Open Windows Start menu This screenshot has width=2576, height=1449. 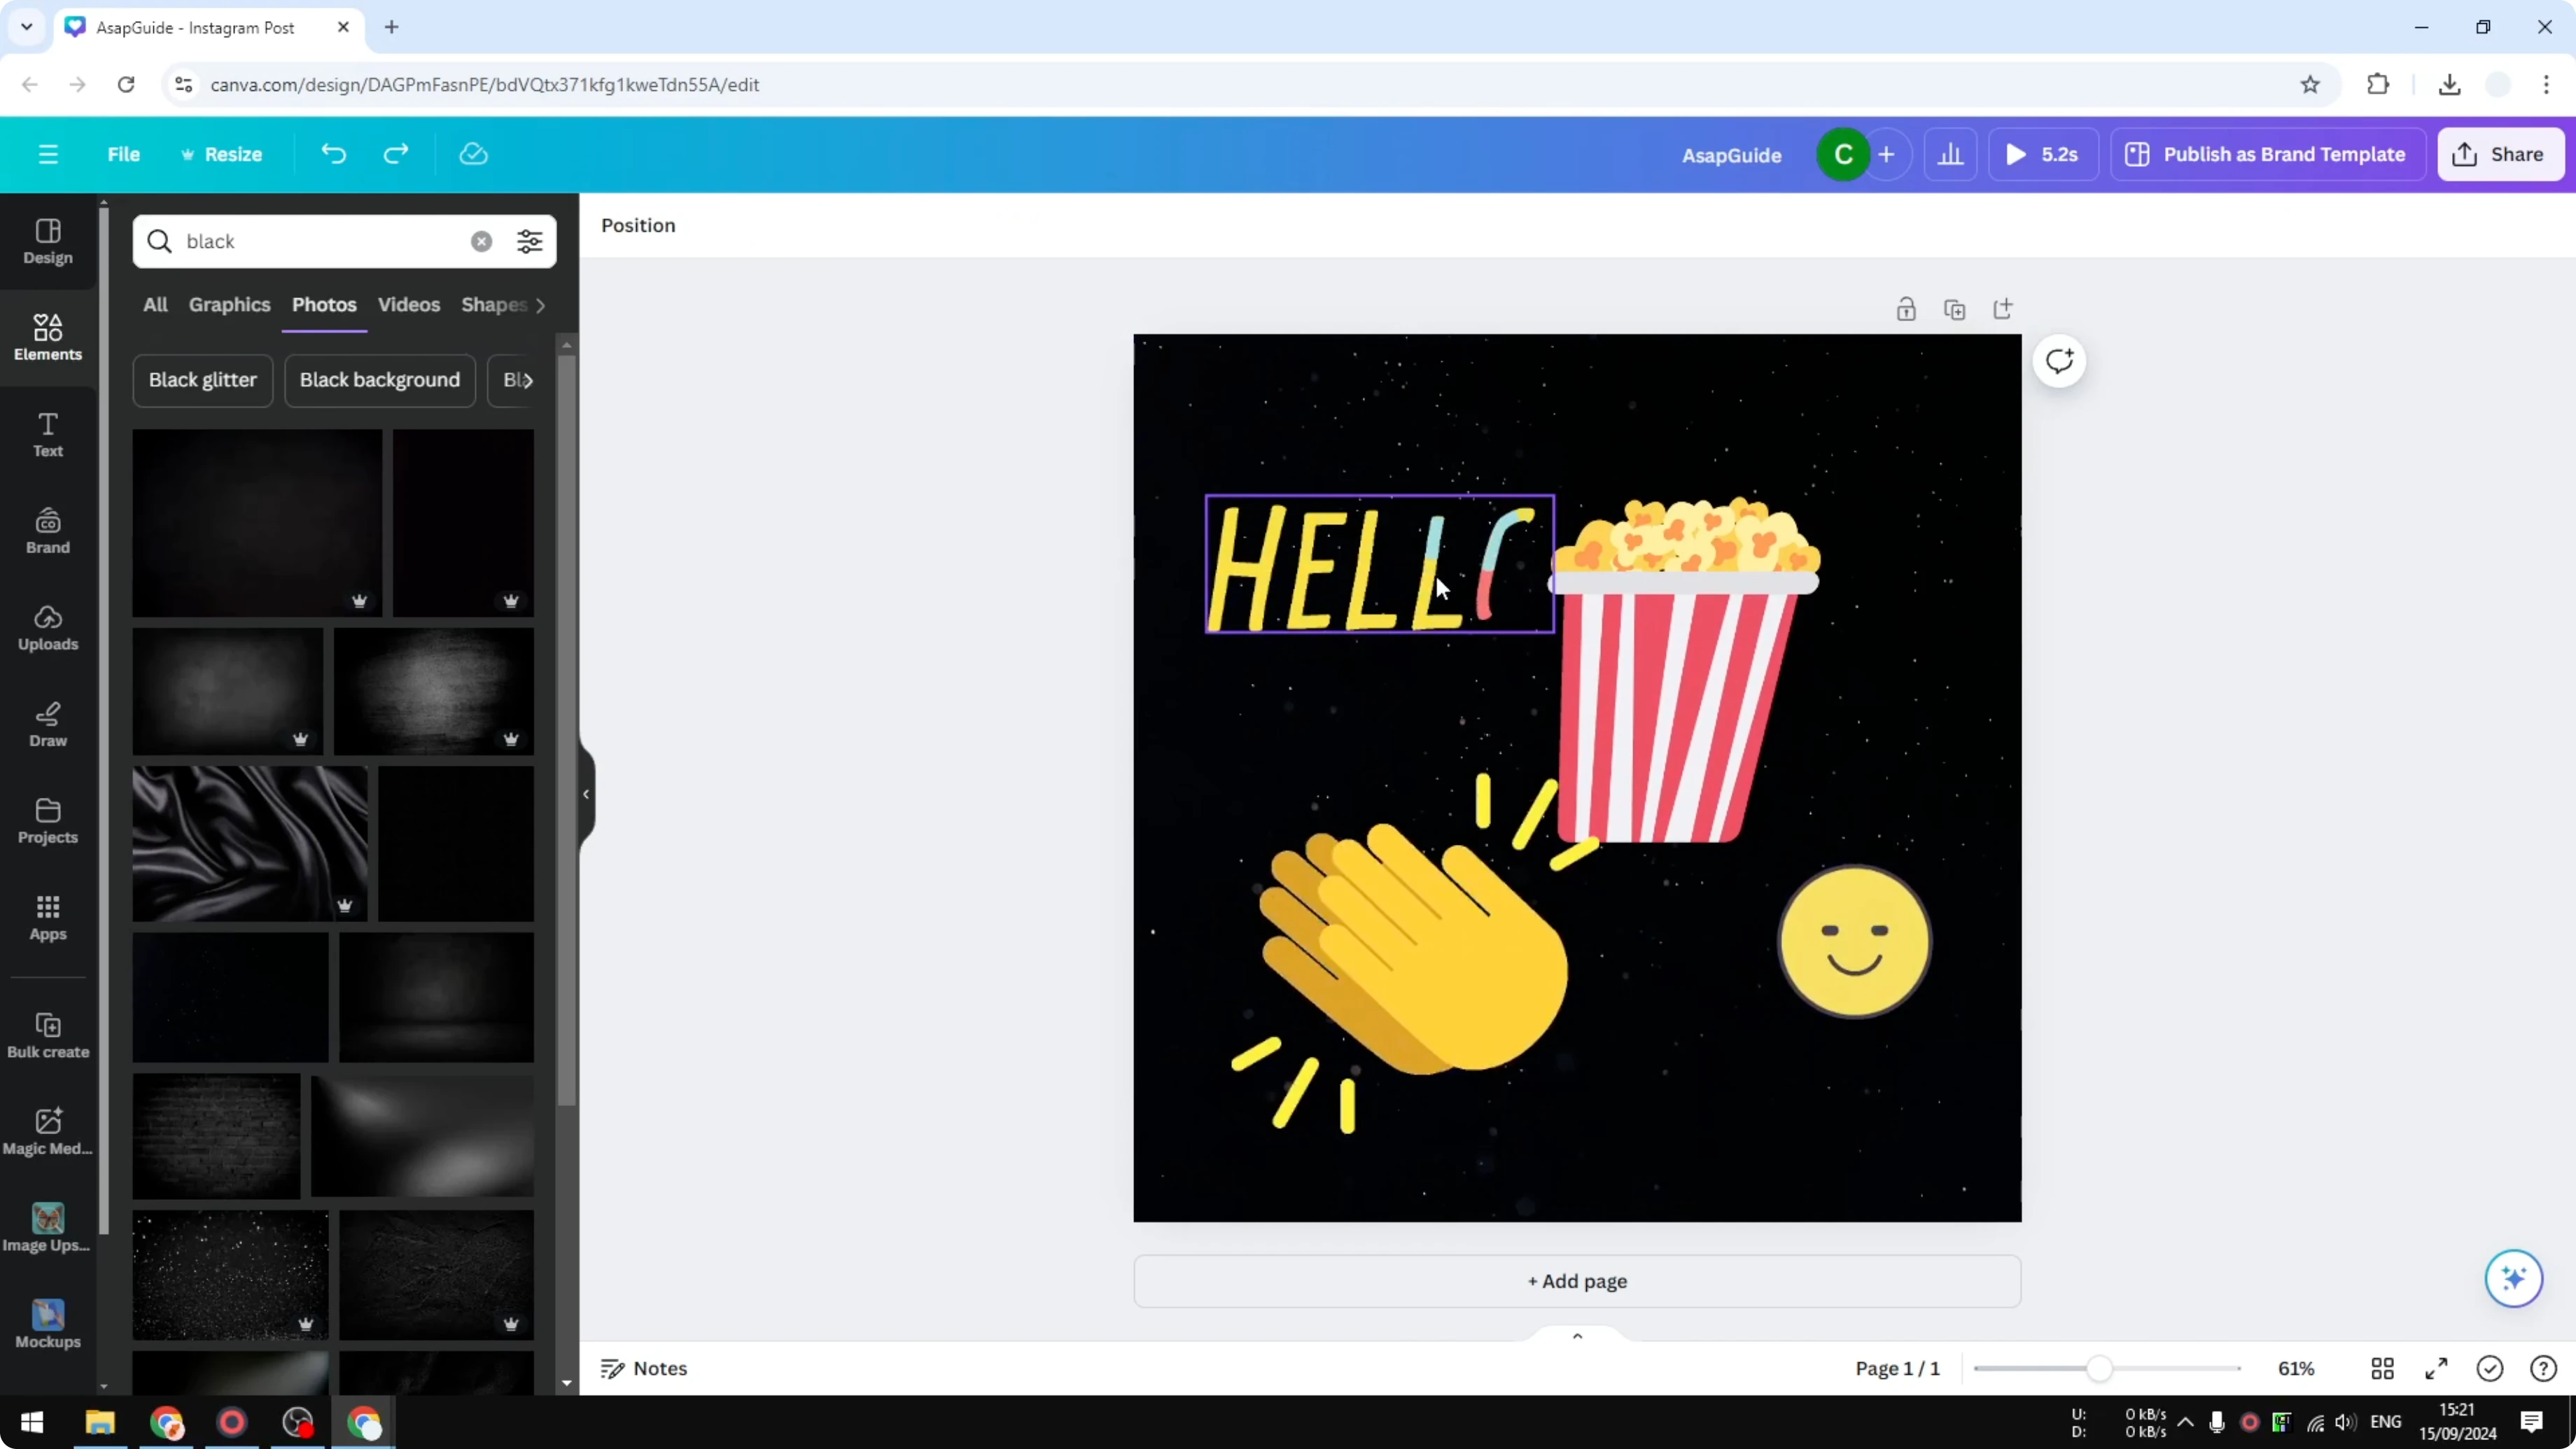click(x=32, y=1422)
